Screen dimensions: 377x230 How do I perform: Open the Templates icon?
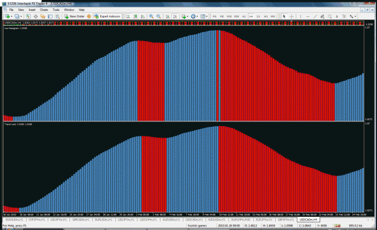(203, 16)
